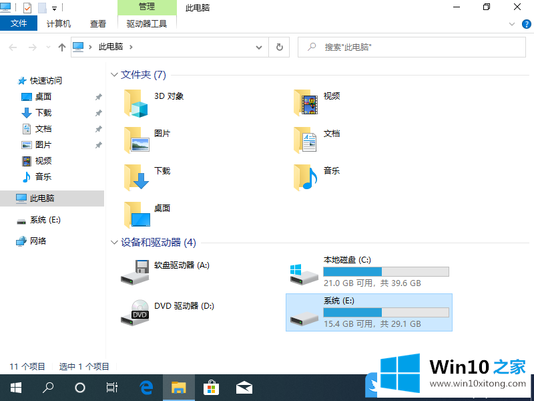534x401 pixels.
Task: Open taskbar search magnifier
Action: point(47,388)
